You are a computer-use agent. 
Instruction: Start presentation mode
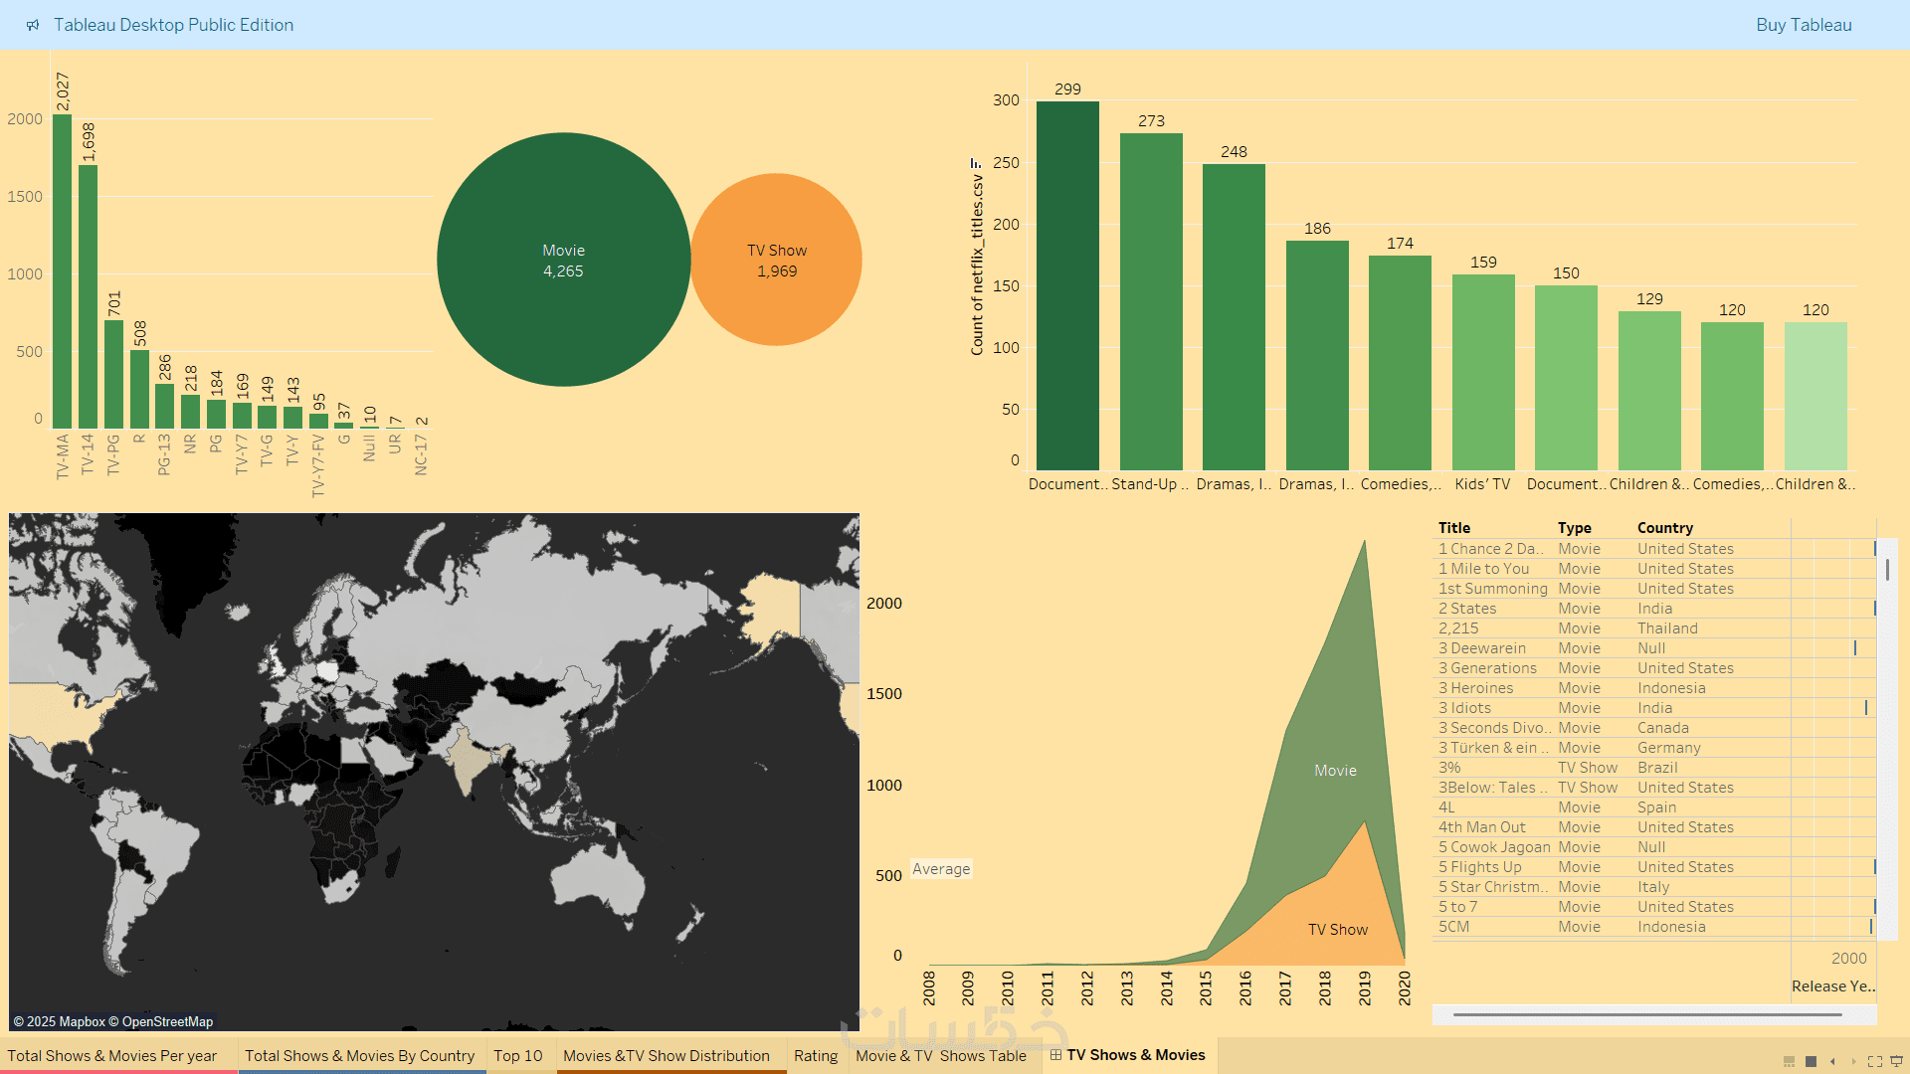pos(1896,1061)
